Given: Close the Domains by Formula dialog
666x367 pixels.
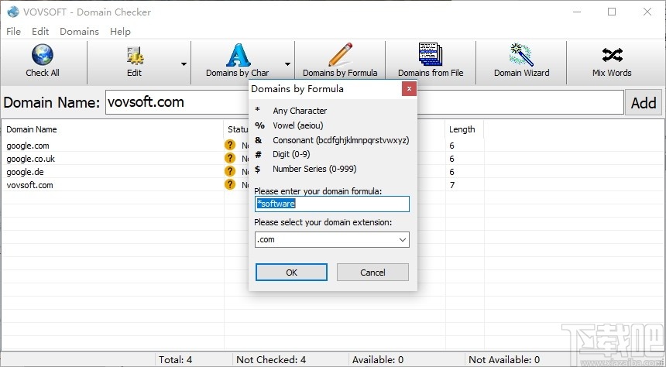Looking at the screenshot, I should (x=409, y=89).
